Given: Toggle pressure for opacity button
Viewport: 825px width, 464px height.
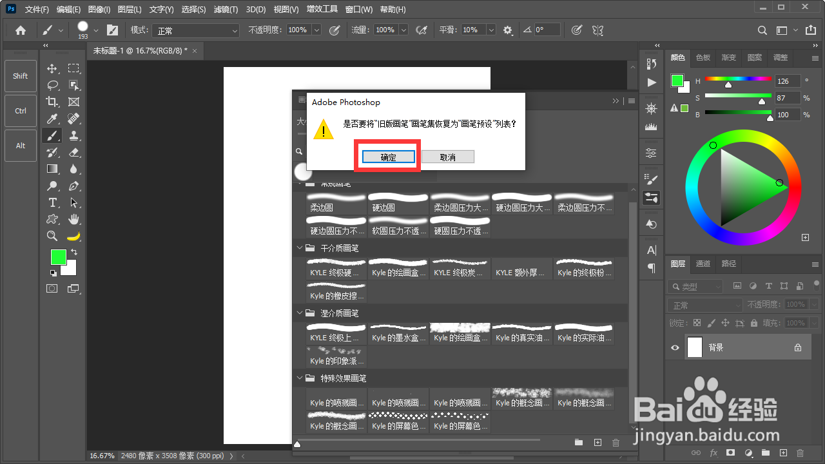Looking at the screenshot, I should (x=335, y=30).
